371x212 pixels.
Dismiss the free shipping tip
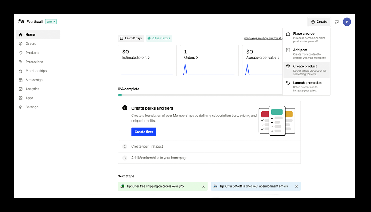pyautogui.click(x=204, y=186)
